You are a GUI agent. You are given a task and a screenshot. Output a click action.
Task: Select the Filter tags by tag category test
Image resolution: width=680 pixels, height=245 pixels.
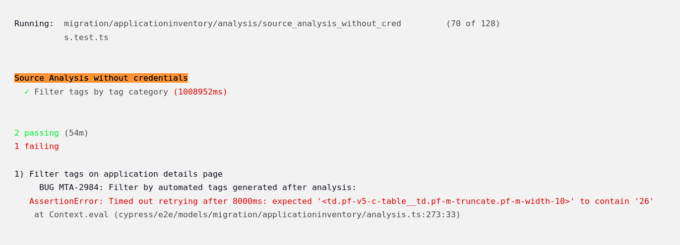click(x=101, y=92)
